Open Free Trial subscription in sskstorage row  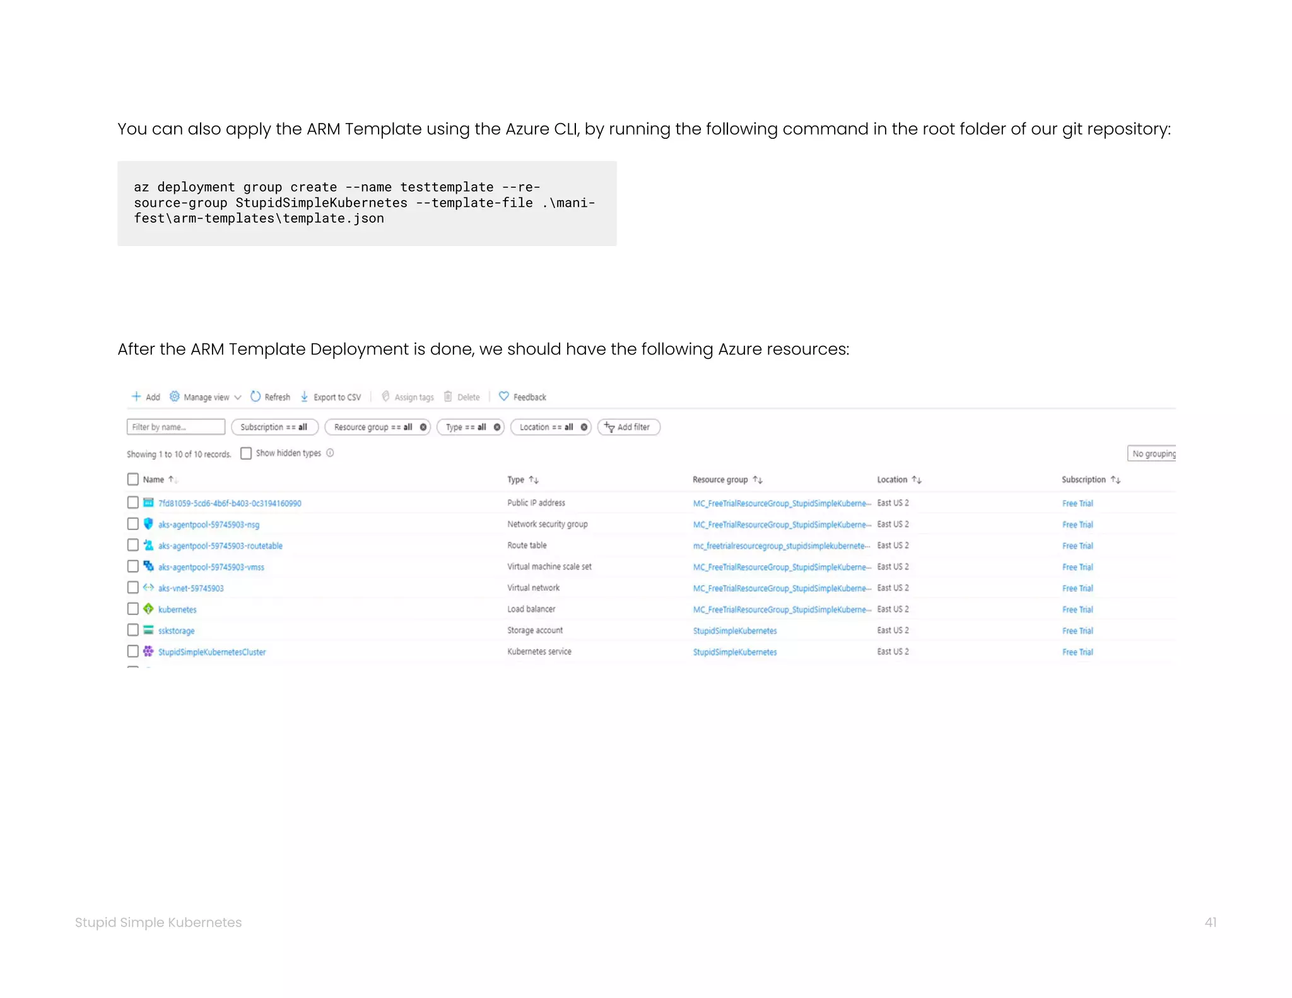pos(1078,631)
